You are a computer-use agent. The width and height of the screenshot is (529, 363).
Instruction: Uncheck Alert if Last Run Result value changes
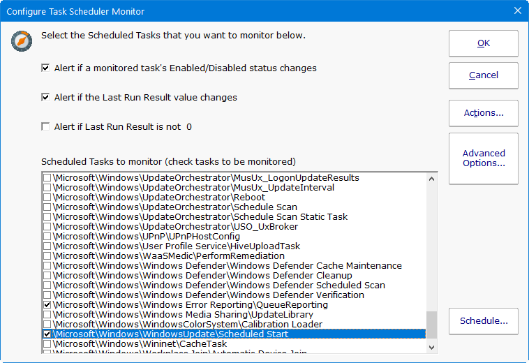tap(46, 98)
